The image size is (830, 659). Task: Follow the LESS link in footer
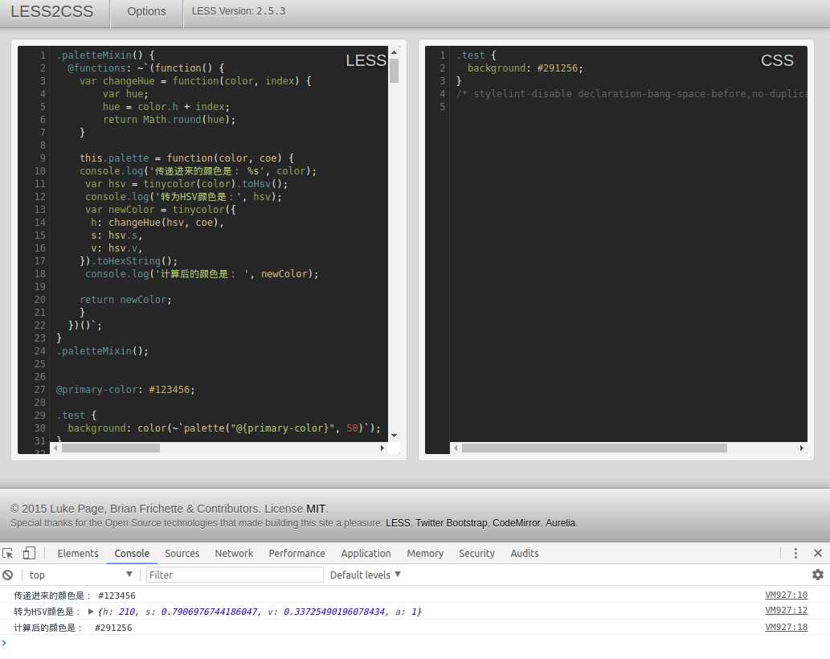pyautogui.click(x=398, y=523)
